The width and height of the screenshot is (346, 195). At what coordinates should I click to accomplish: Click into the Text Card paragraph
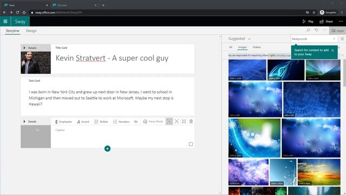(101, 98)
